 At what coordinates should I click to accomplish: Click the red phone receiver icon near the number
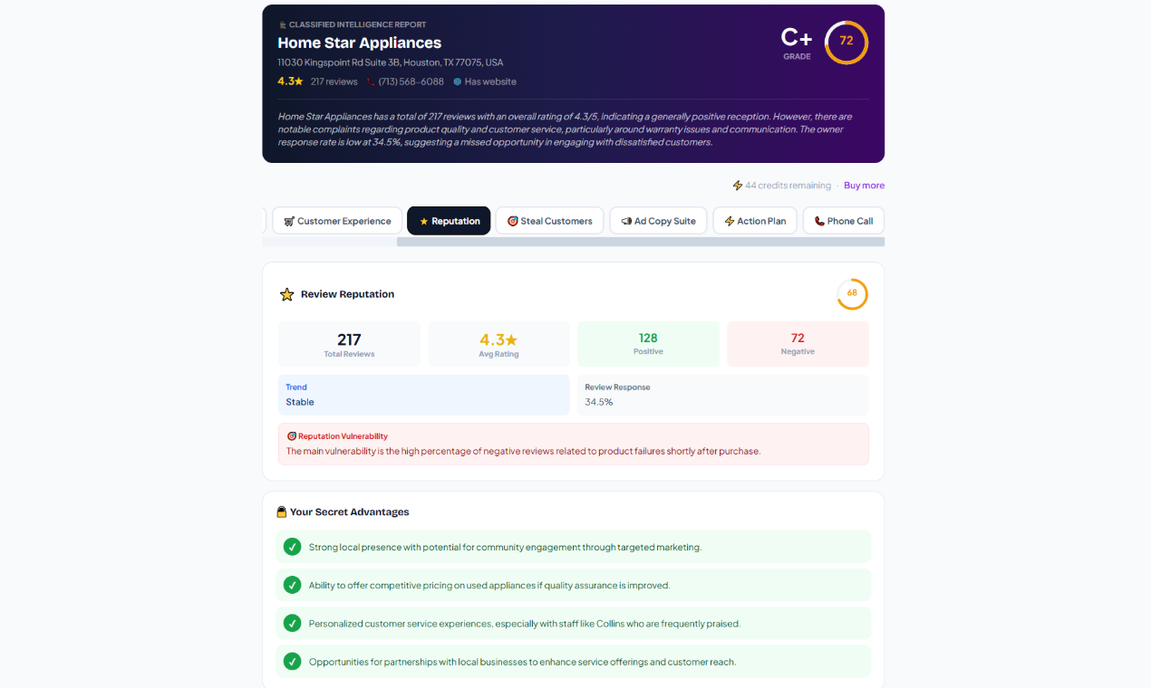click(x=369, y=81)
